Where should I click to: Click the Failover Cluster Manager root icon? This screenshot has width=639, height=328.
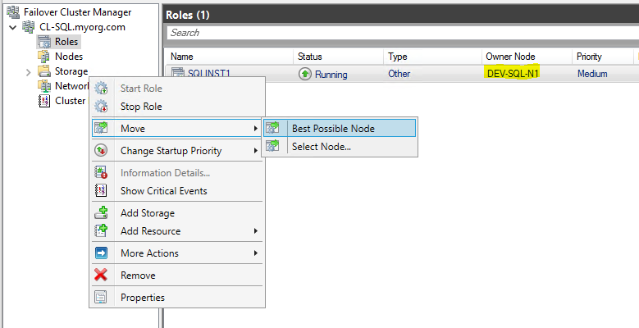(x=13, y=12)
